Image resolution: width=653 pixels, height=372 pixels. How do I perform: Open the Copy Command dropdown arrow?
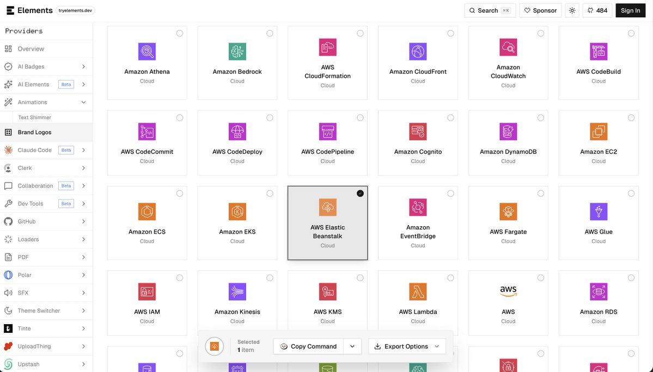[x=352, y=346]
